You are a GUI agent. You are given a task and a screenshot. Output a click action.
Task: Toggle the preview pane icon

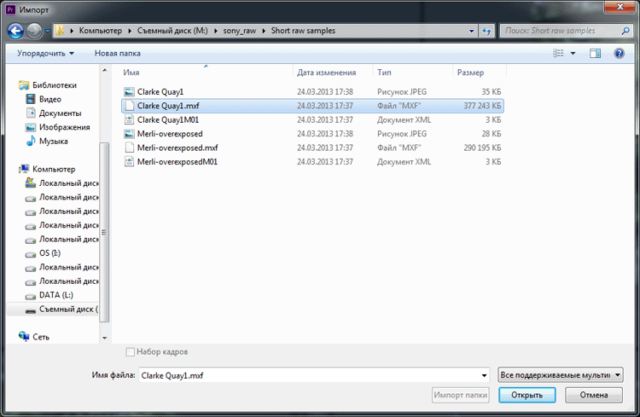(595, 53)
